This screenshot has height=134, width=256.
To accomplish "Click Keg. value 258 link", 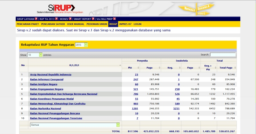I will pyautogui.click(x=177, y=89).
